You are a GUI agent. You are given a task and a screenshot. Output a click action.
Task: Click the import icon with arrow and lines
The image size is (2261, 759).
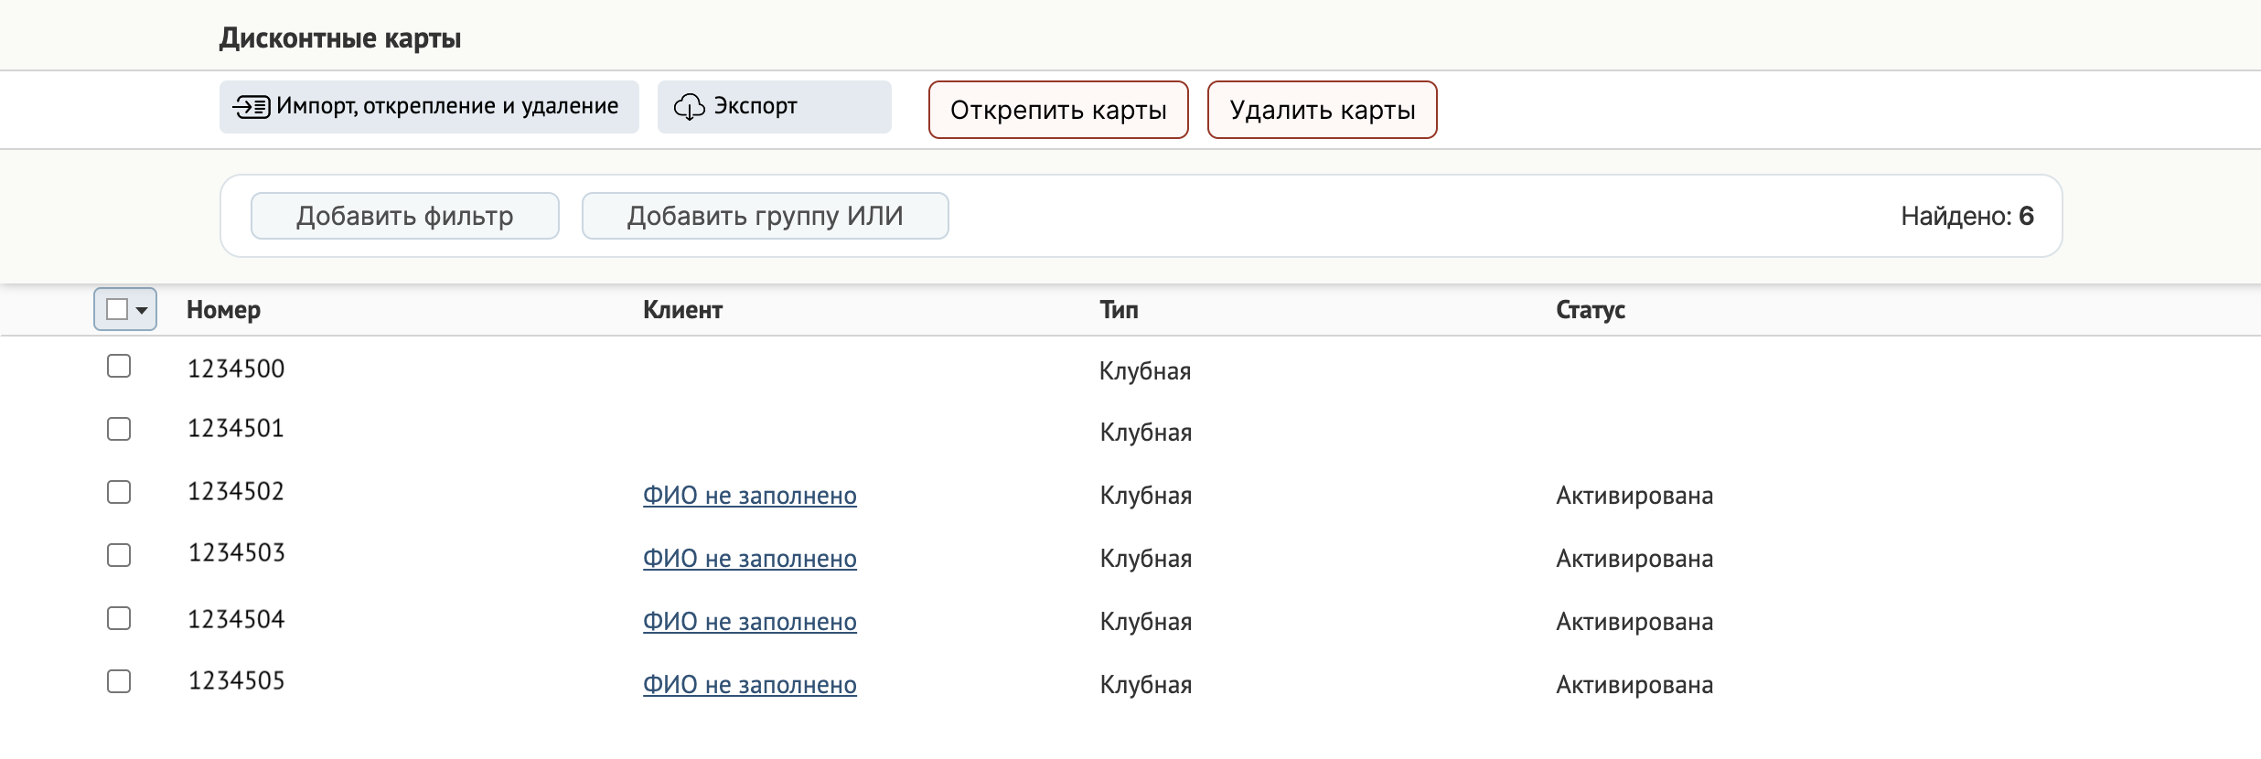pos(251,107)
